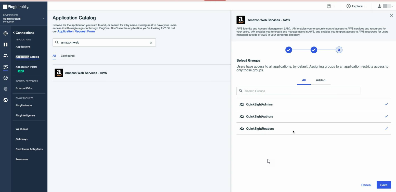Screen dimensions: 396x192
Task: Clear the 'amazon web' search text
Action: click(x=151, y=43)
